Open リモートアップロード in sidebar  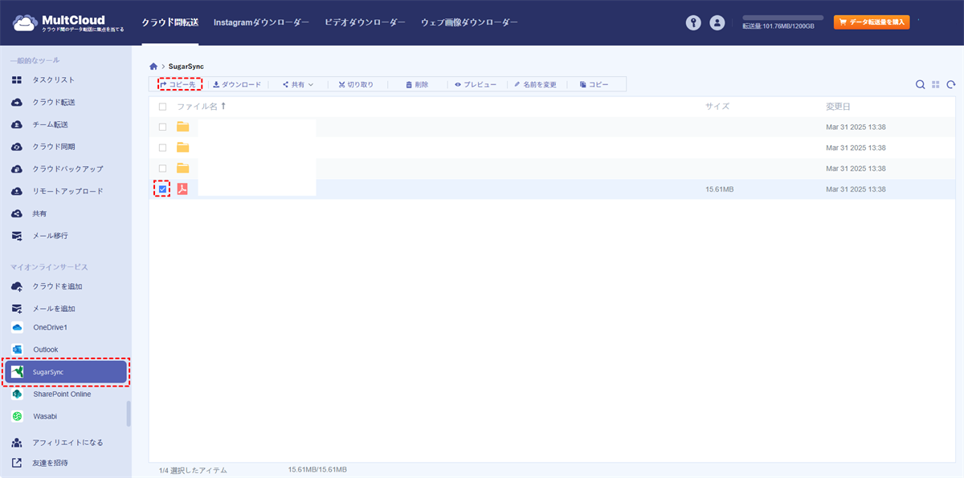66,192
